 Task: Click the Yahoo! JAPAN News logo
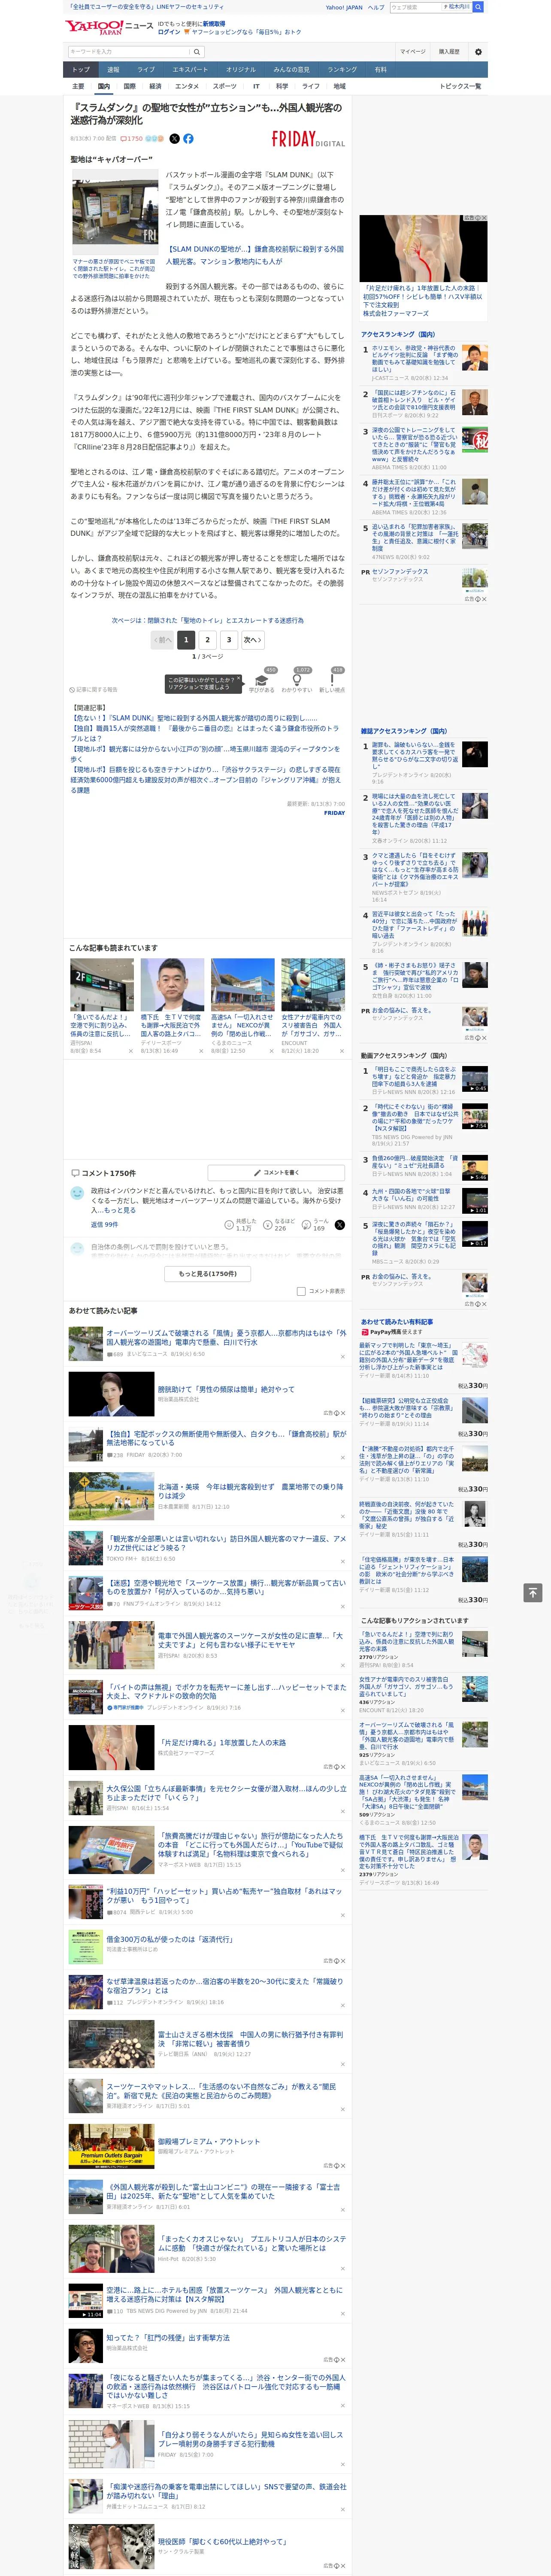click(109, 27)
